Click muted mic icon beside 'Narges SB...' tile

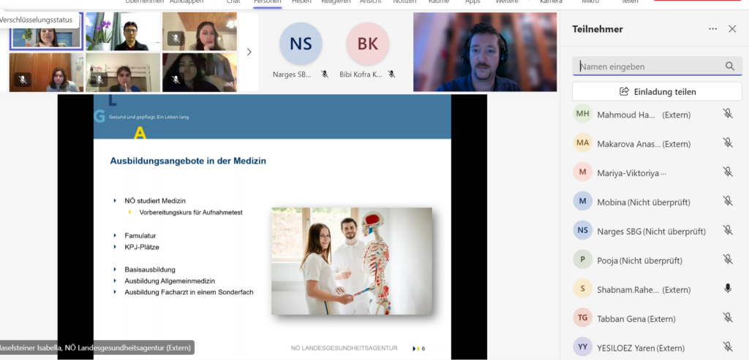point(325,74)
